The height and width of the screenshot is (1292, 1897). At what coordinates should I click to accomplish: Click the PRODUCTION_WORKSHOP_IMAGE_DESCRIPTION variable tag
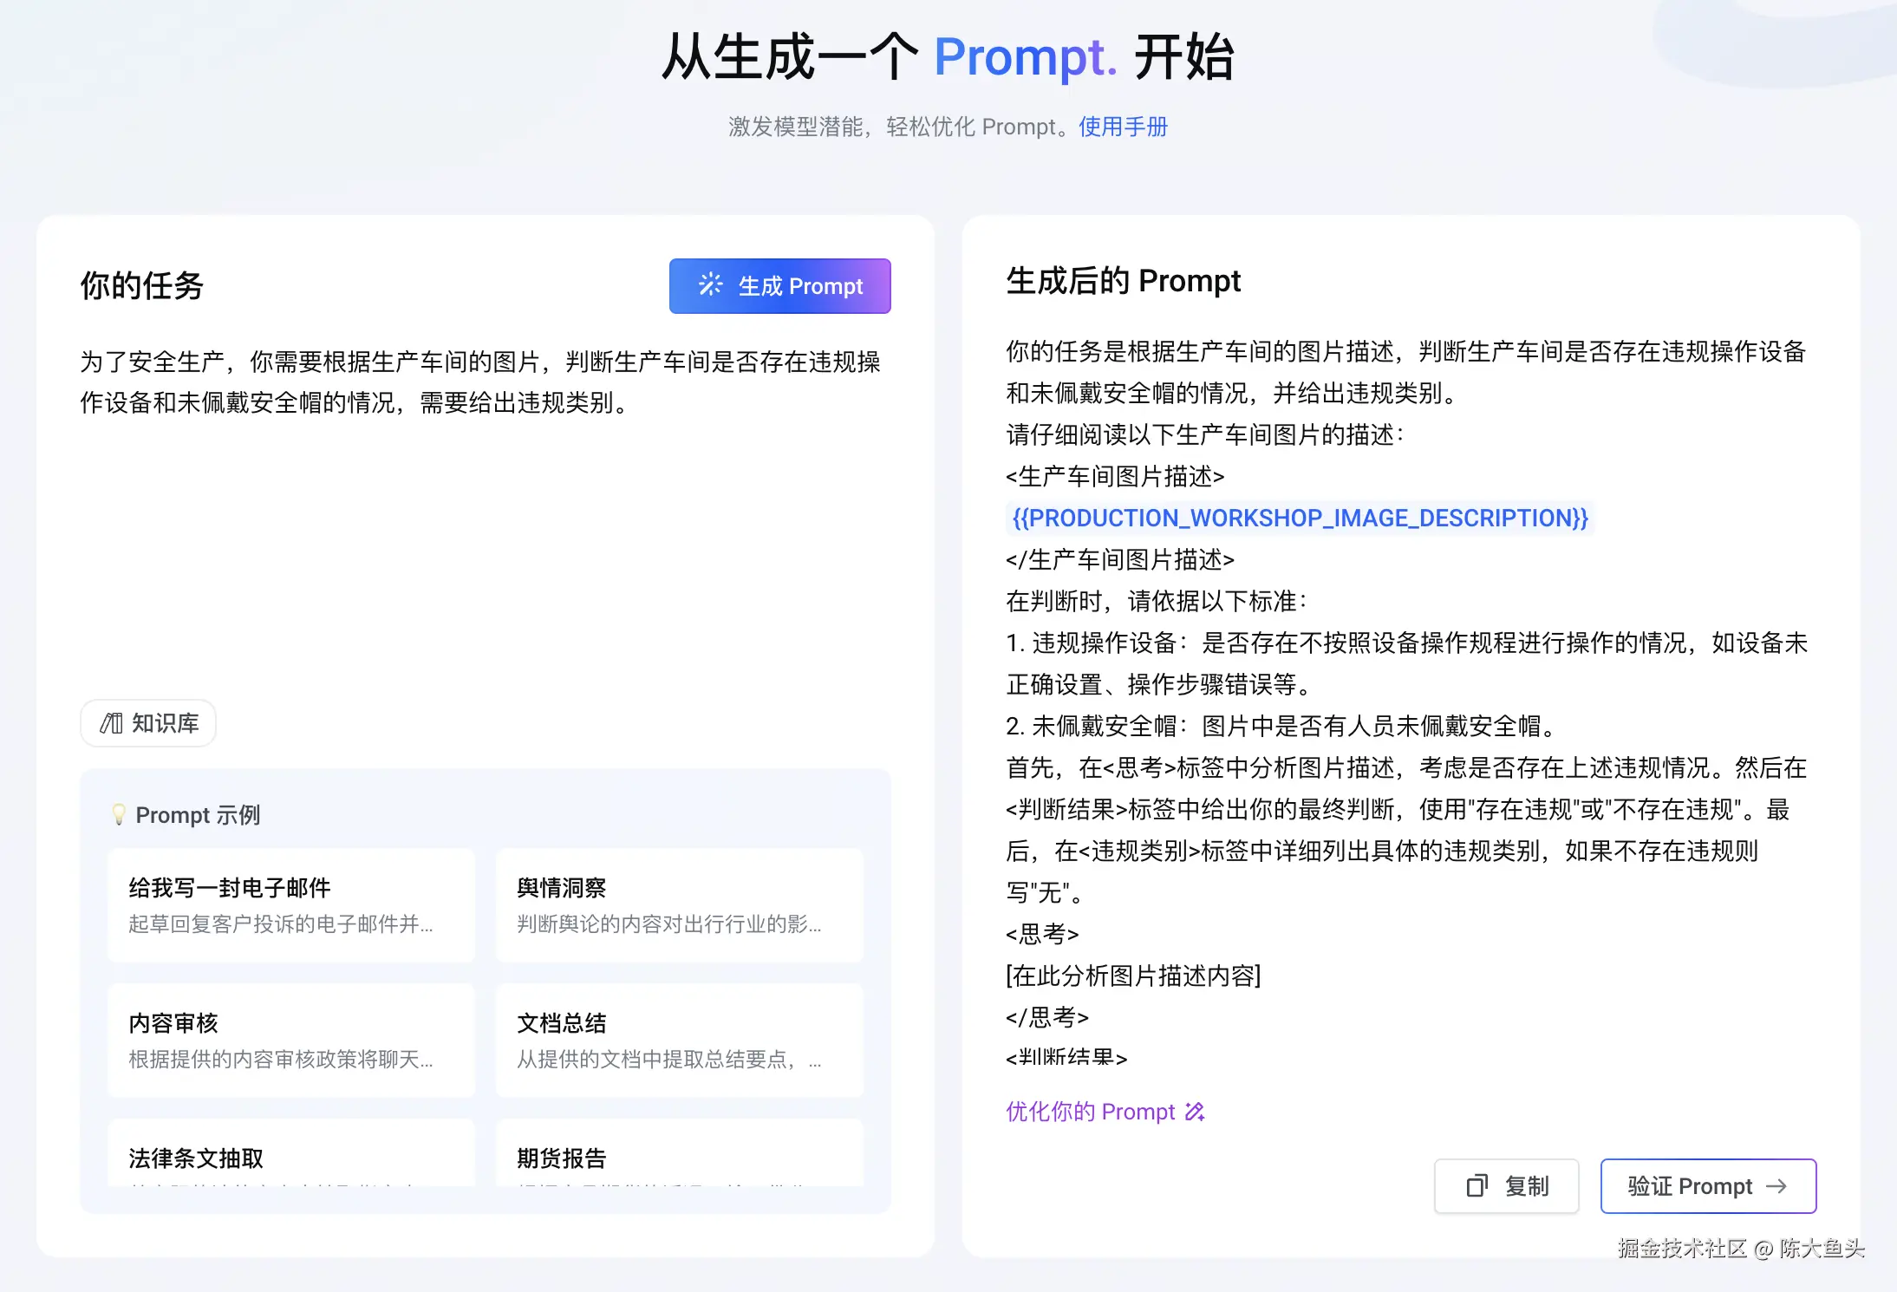point(1300,518)
